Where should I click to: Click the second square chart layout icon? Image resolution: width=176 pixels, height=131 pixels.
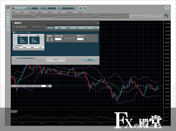85,8
